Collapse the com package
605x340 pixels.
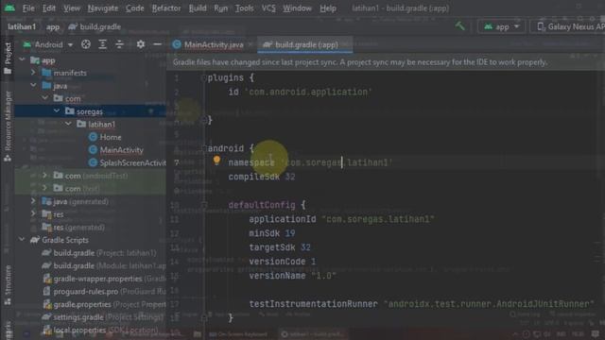point(45,98)
